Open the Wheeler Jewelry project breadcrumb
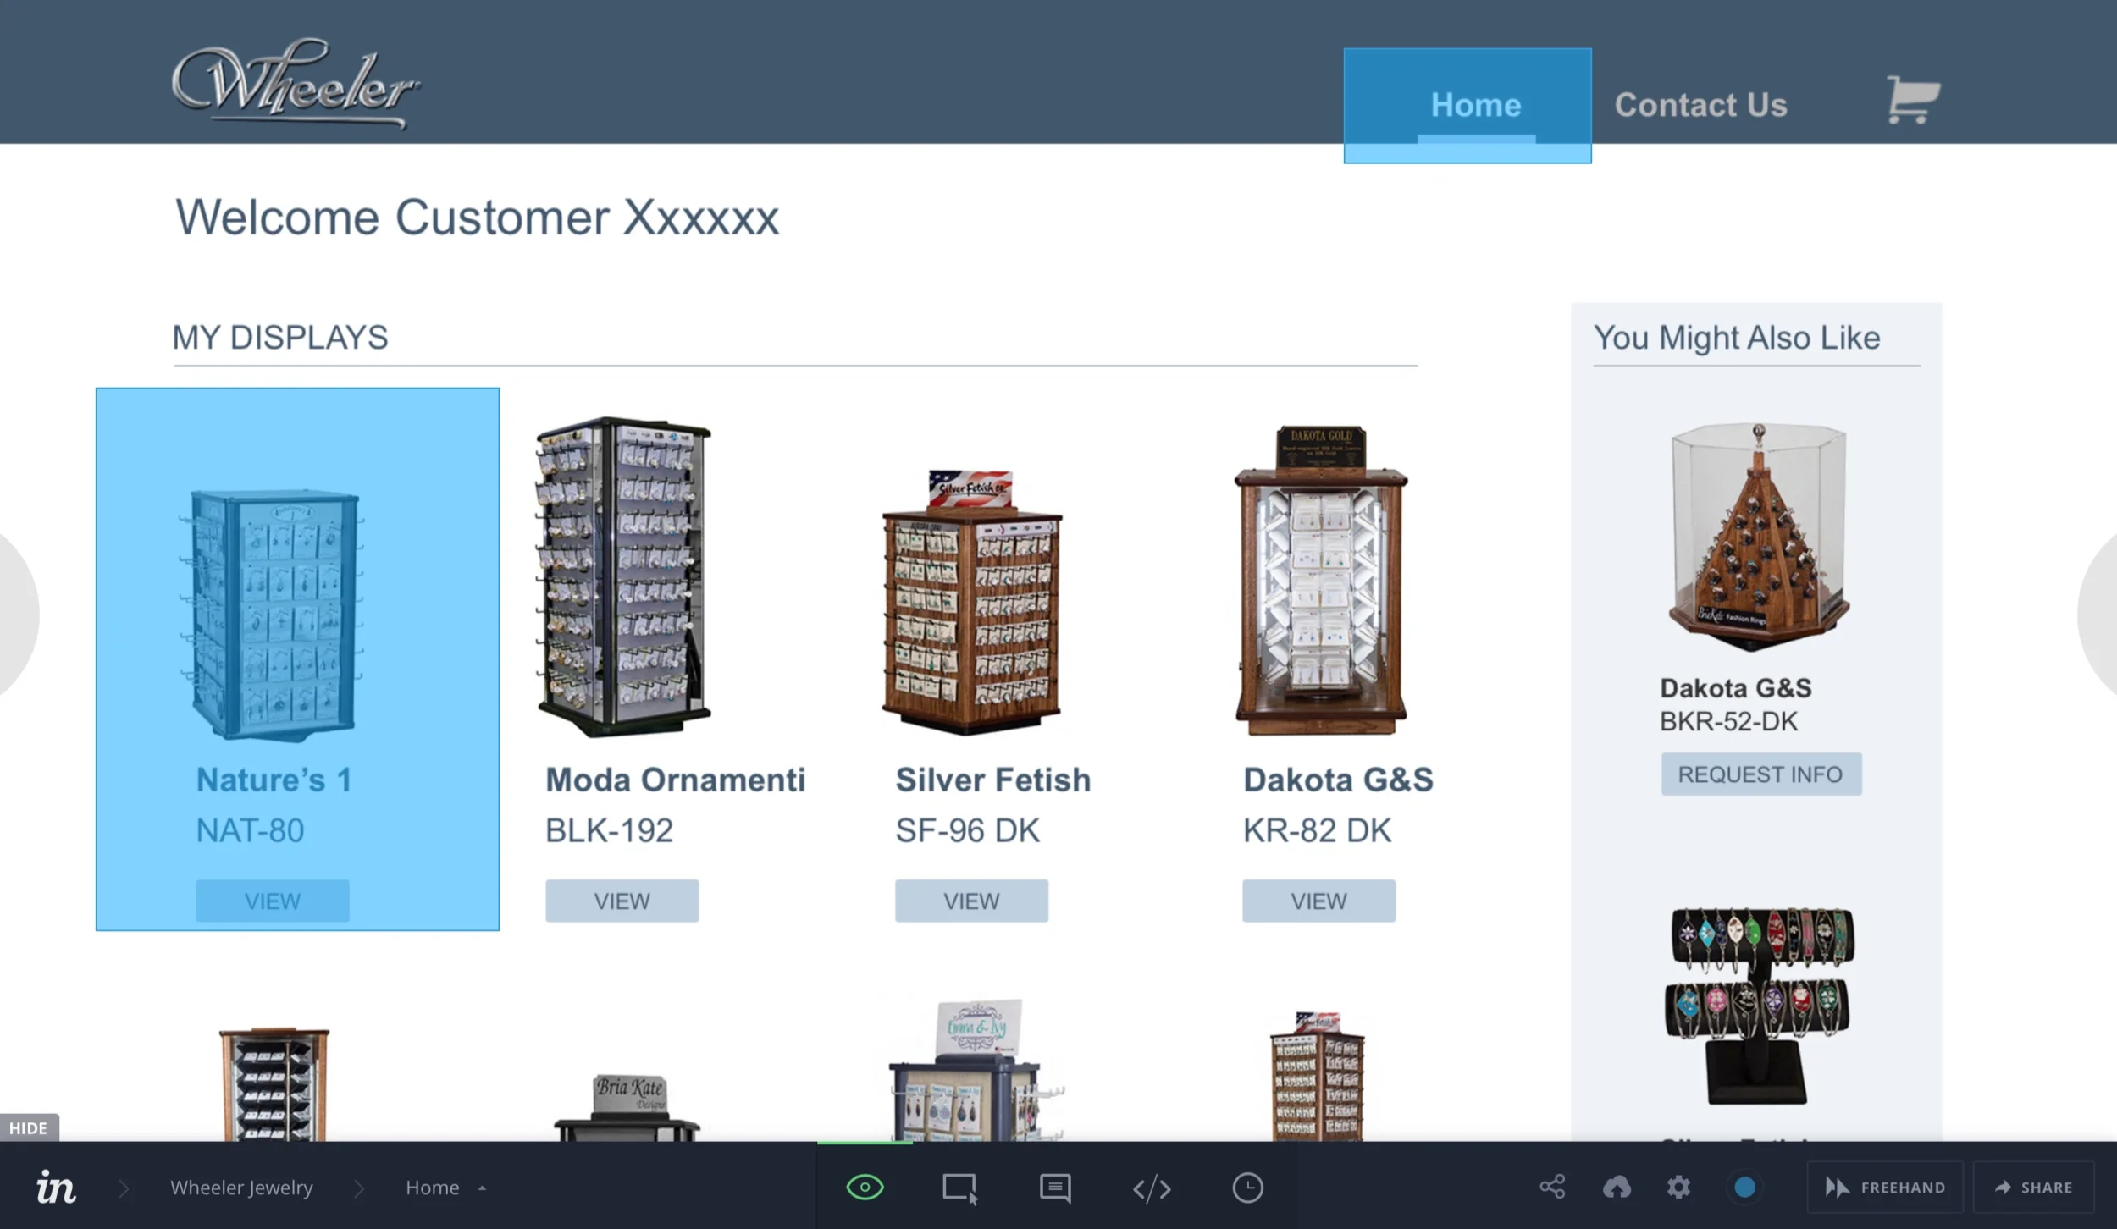Image resolution: width=2117 pixels, height=1229 pixels. (241, 1188)
